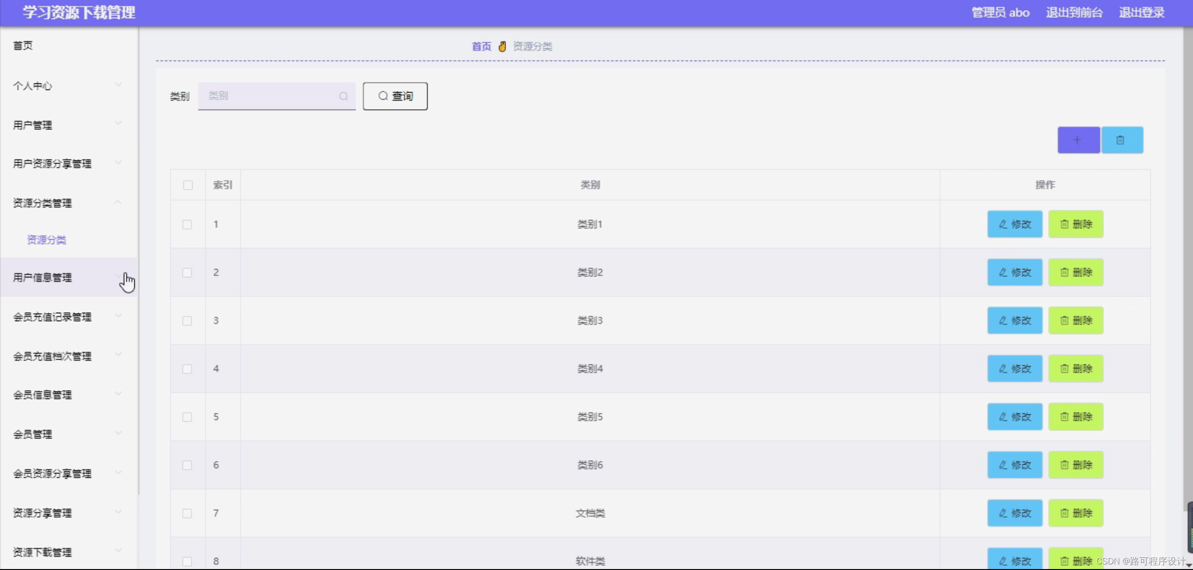1193x570 pixels.
Task: Check the checkbox for row 3
Action: (187, 321)
